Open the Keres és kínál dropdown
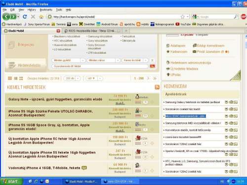This screenshot has width=247, height=185. point(134,60)
